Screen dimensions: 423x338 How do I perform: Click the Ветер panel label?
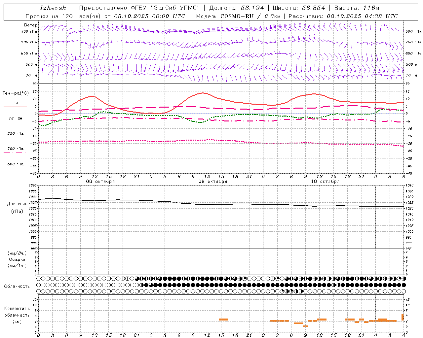pos(30,25)
